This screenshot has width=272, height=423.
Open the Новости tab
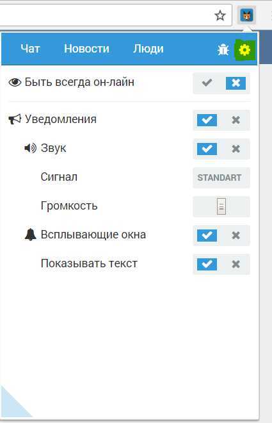86,49
